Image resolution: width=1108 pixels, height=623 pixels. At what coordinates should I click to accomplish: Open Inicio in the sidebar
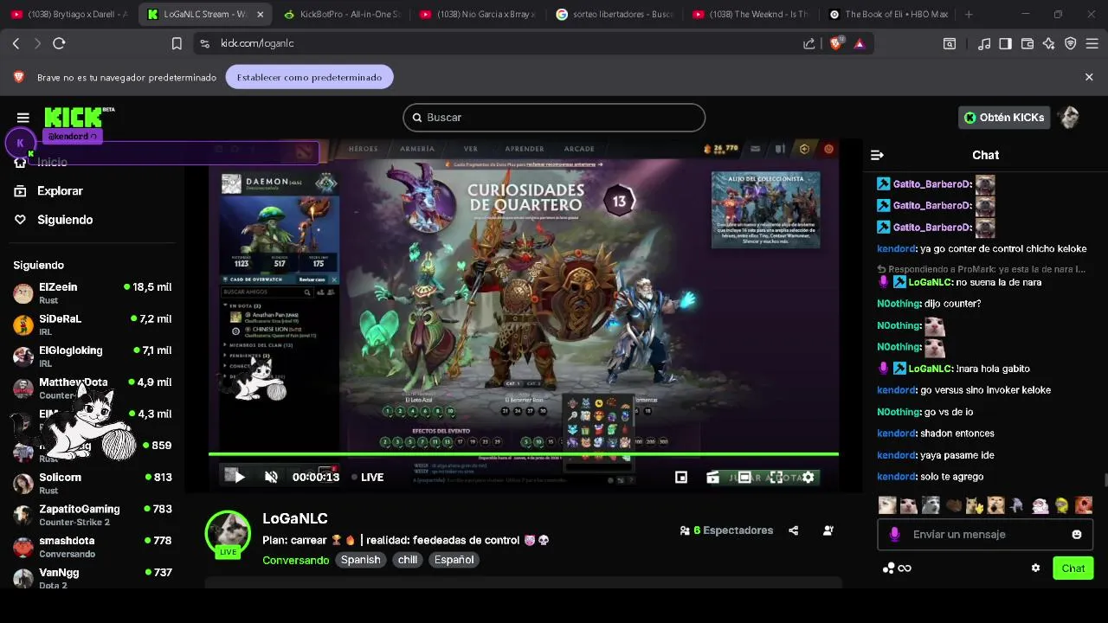coord(42,163)
